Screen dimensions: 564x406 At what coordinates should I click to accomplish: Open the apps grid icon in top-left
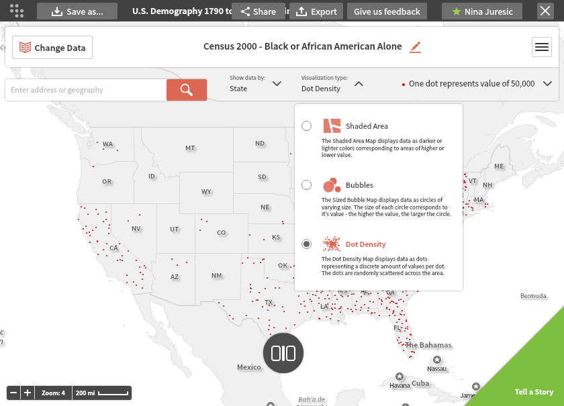pos(17,11)
